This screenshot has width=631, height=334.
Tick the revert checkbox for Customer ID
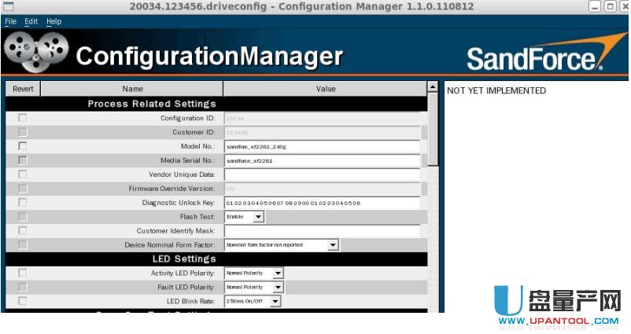point(23,132)
